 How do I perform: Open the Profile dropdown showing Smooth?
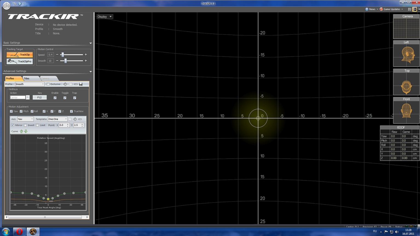click(30, 84)
